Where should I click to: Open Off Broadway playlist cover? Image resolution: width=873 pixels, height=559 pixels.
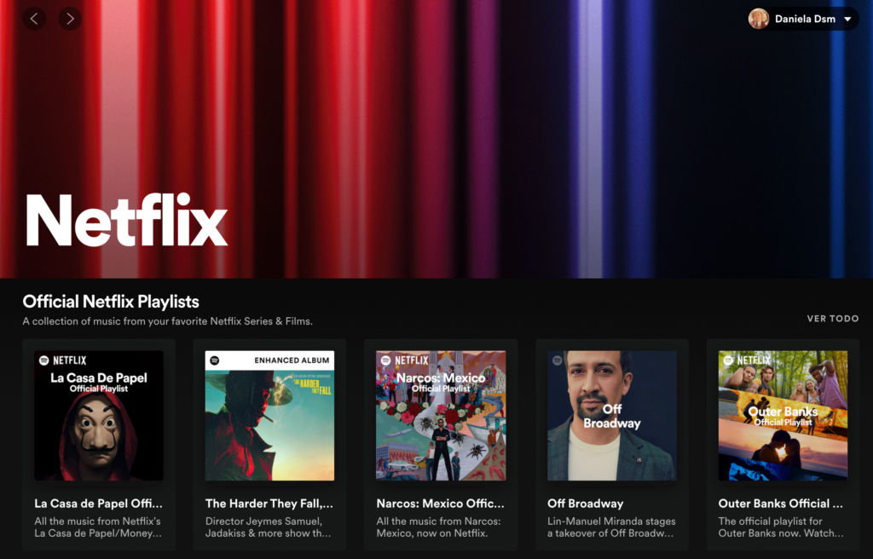pyautogui.click(x=612, y=416)
